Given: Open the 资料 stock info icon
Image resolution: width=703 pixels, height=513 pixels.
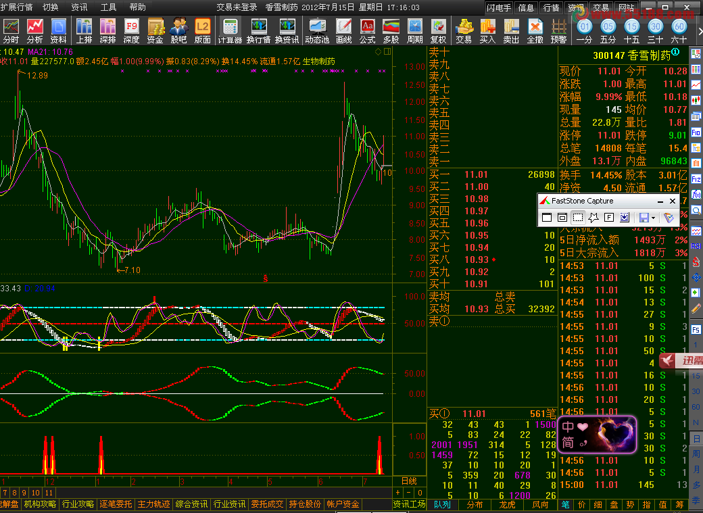Looking at the screenshot, I should (x=58, y=31).
